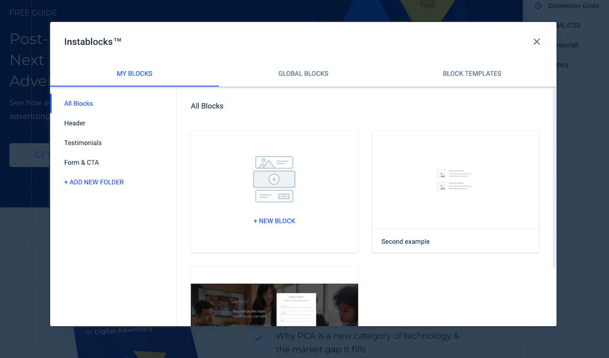
Task: Go to the Block Templates tab
Action: pyautogui.click(x=472, y=73)
